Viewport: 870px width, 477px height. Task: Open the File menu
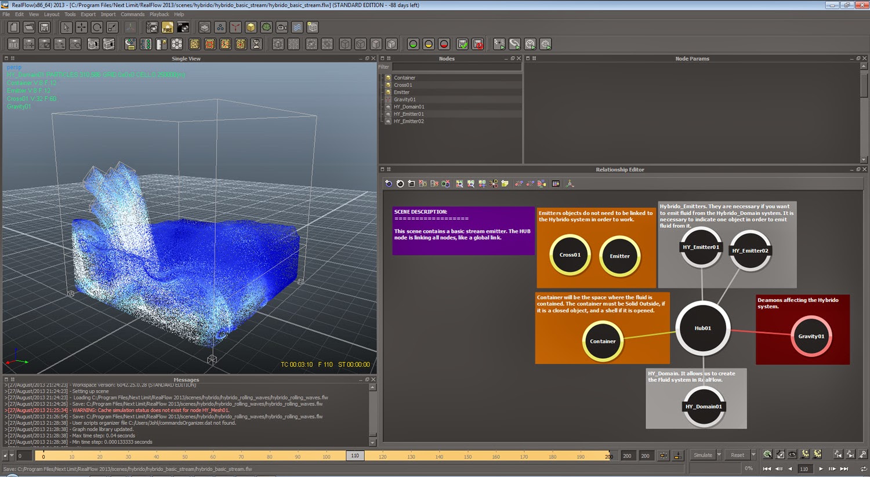coord(6,14)
